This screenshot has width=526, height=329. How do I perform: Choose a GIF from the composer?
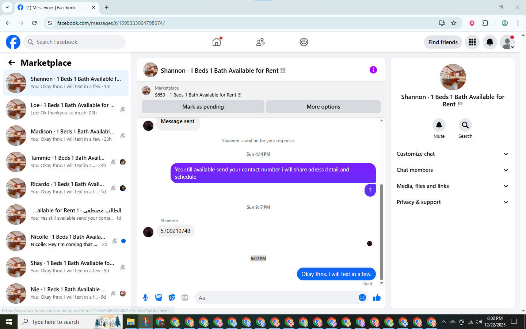(185, 298)
